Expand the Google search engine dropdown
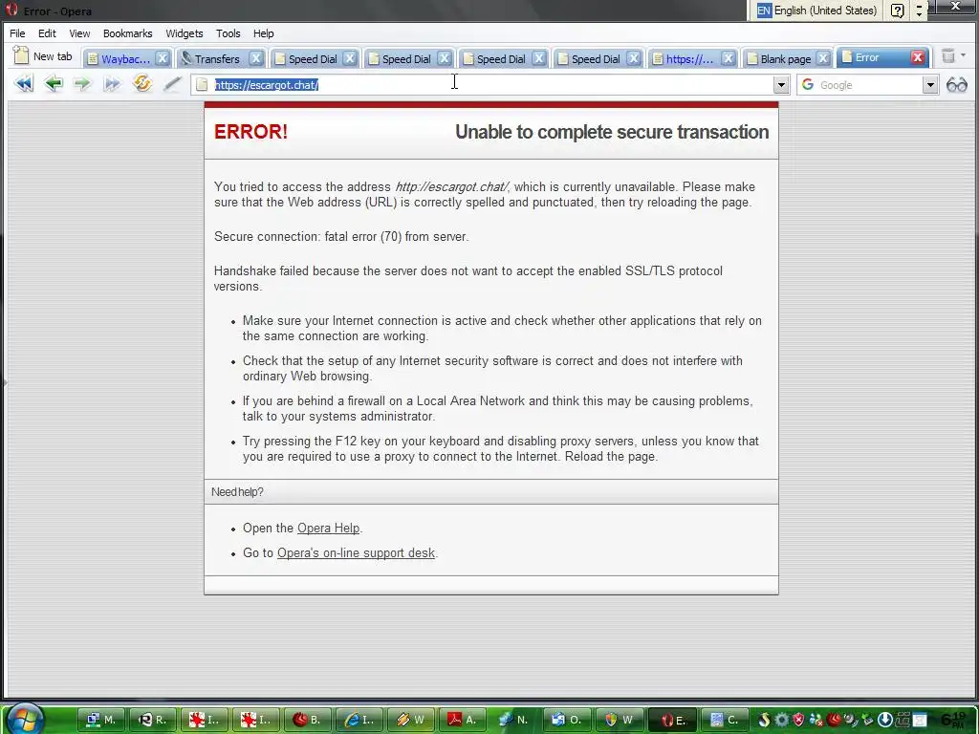 [930, 85]
